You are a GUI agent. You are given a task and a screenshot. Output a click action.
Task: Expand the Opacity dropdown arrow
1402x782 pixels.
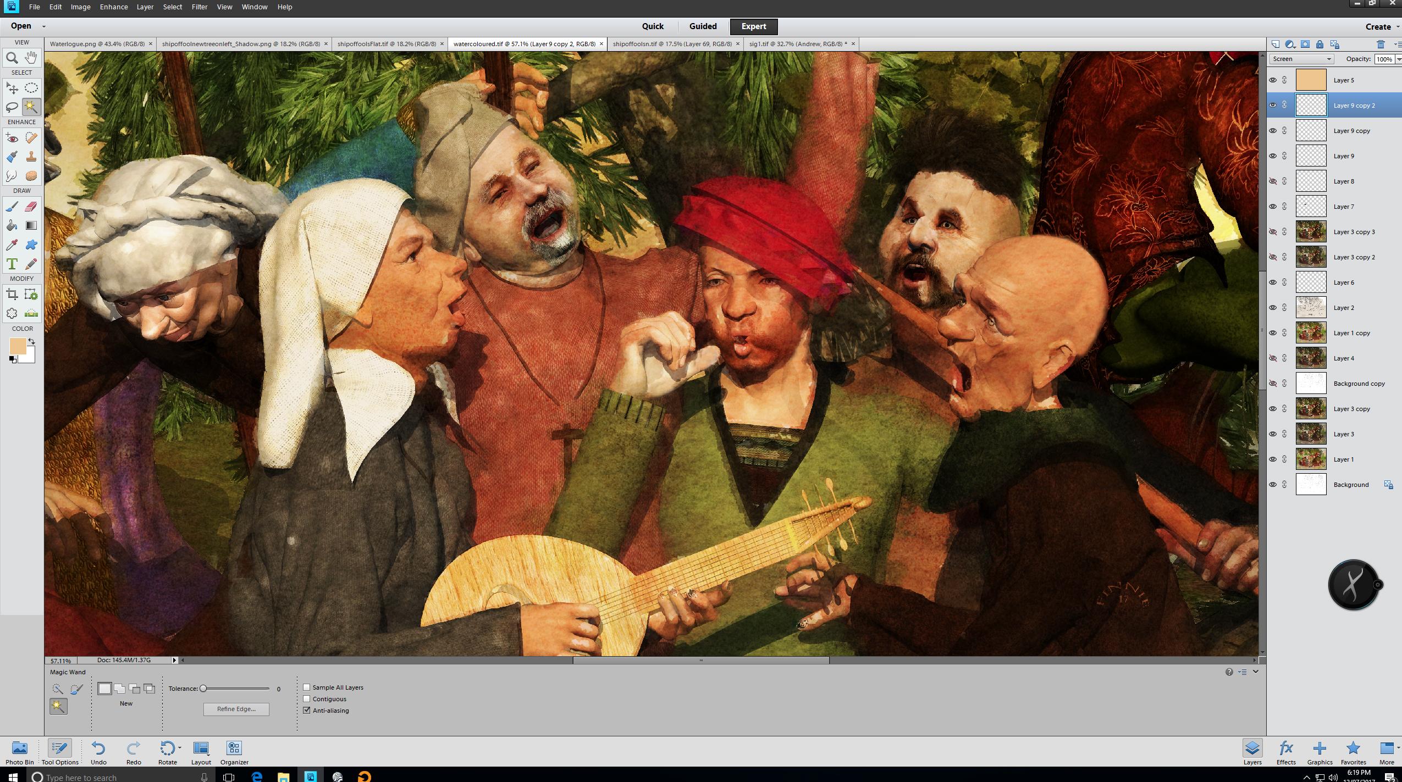(1398, 59)
